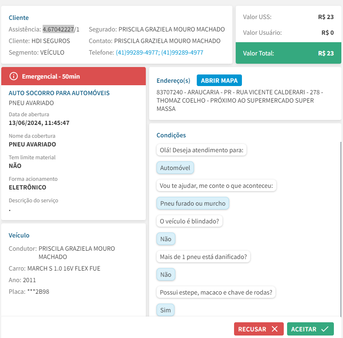Click the Valor Total green bar
This screenshot has width=343, height=338.
tap(288, 53)
